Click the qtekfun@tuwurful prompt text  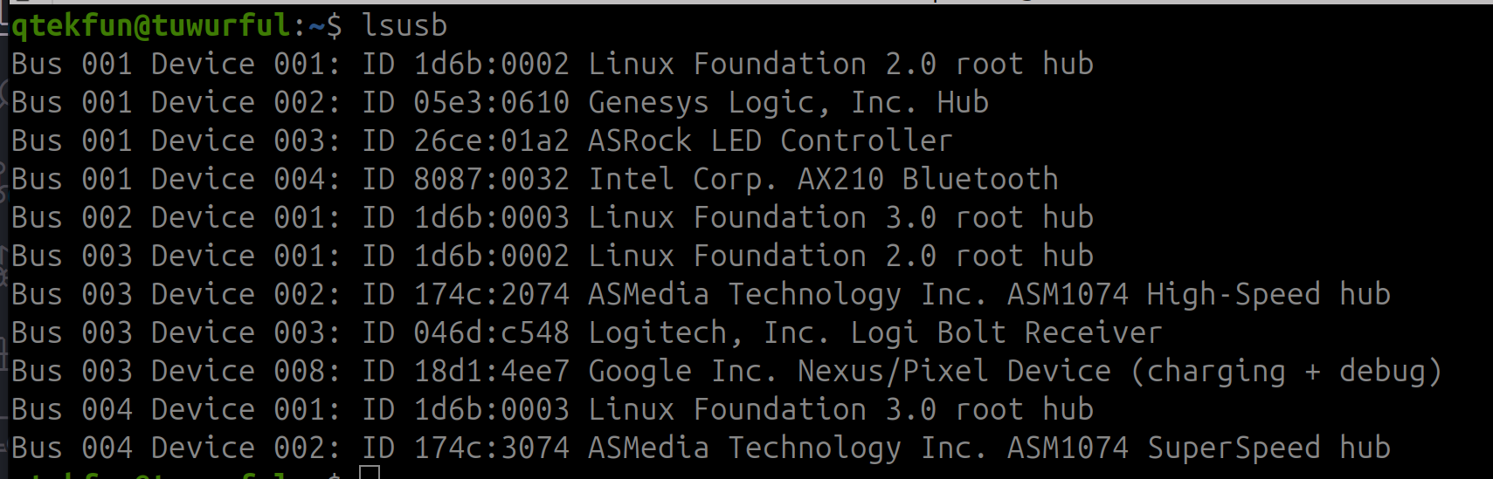click(150, 25)
